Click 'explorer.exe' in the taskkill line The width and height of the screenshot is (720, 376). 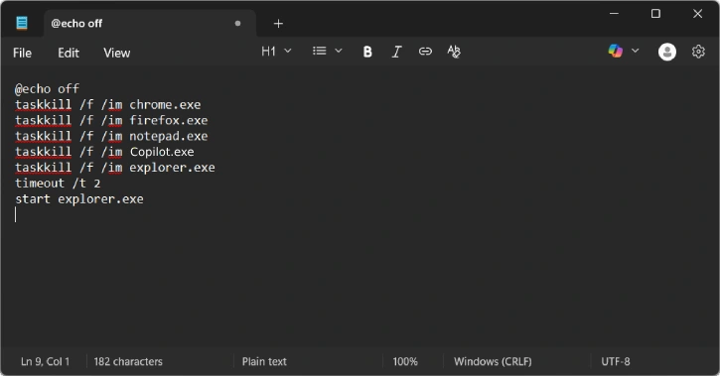pyautogui.click(x=172, y=168)
